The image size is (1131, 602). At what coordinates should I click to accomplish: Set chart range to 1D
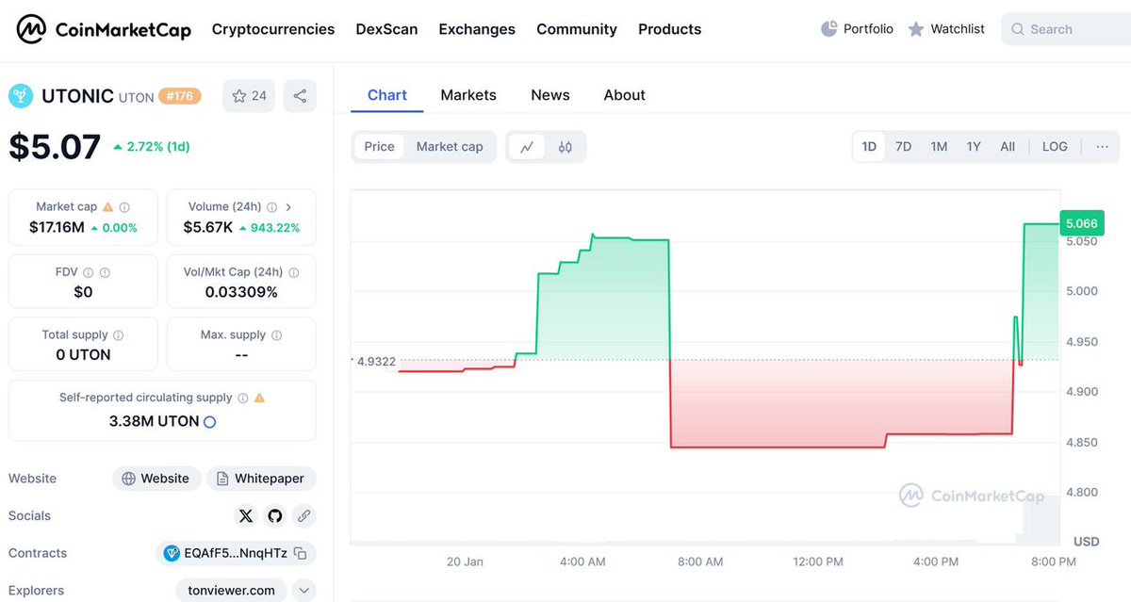869,147
